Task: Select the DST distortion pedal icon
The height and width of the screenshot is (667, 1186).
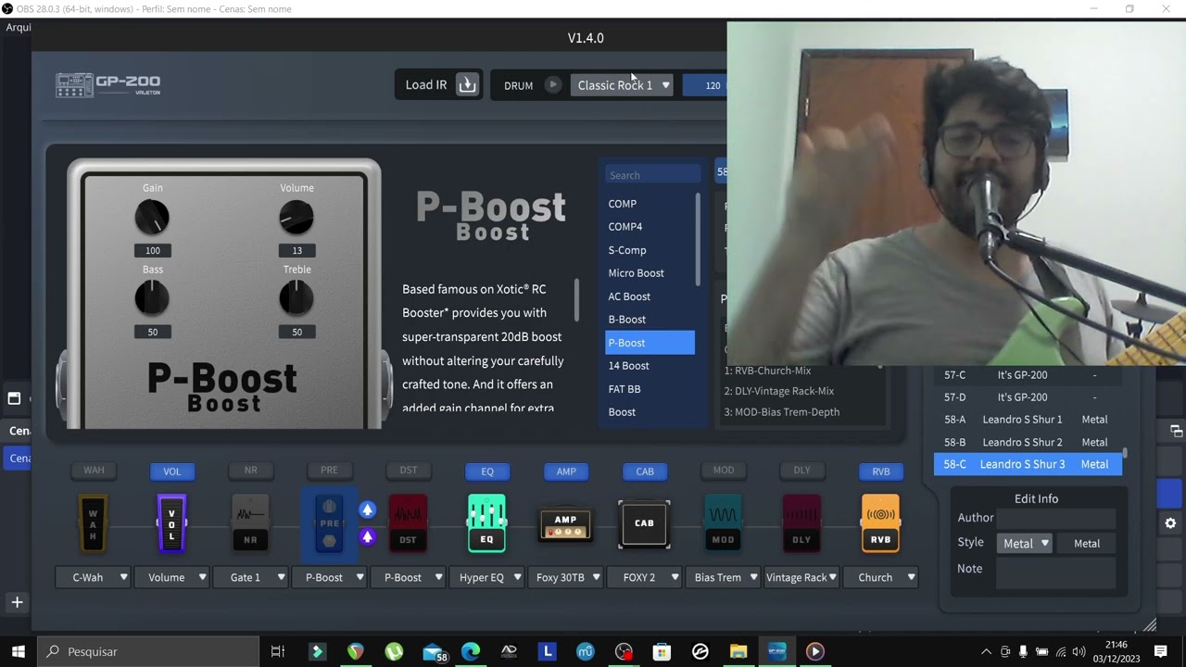Action: click(x=408, y=523)
